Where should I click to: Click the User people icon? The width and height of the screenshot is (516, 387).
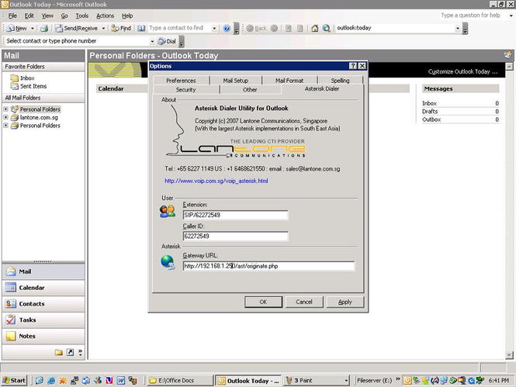(x=168, y=211)
